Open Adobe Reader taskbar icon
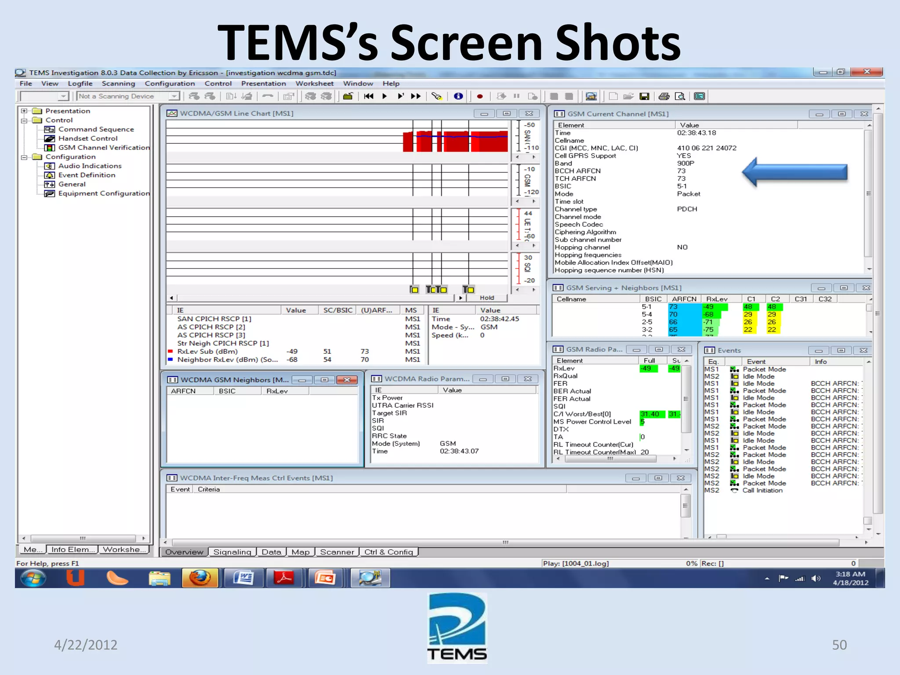The width and height of the screenshot is (900, 675). [x=284, y=578]
